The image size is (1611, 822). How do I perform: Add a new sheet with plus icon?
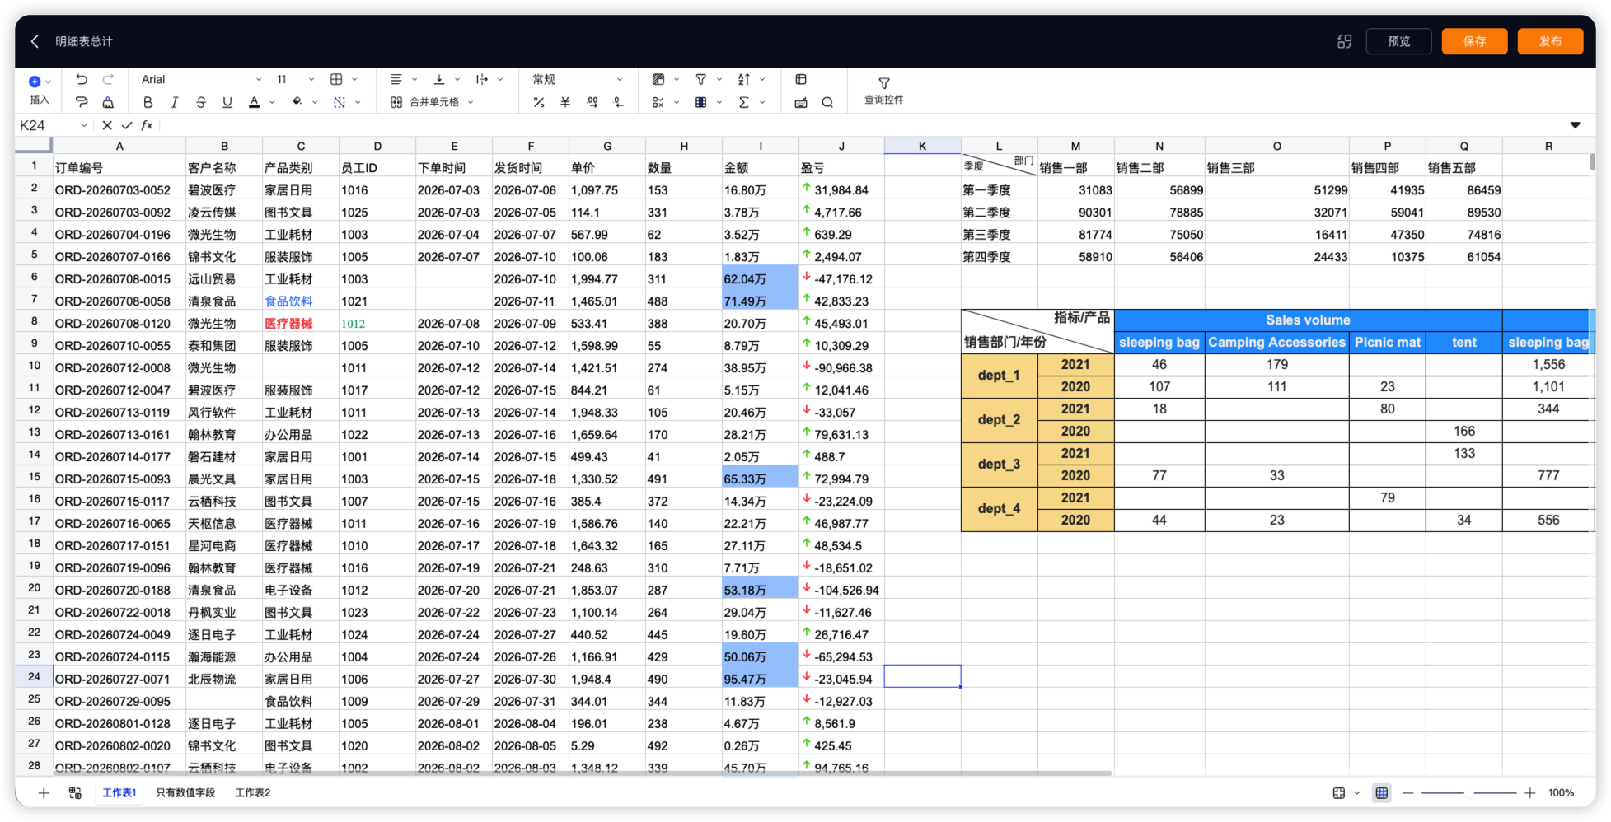coord(44,792)
